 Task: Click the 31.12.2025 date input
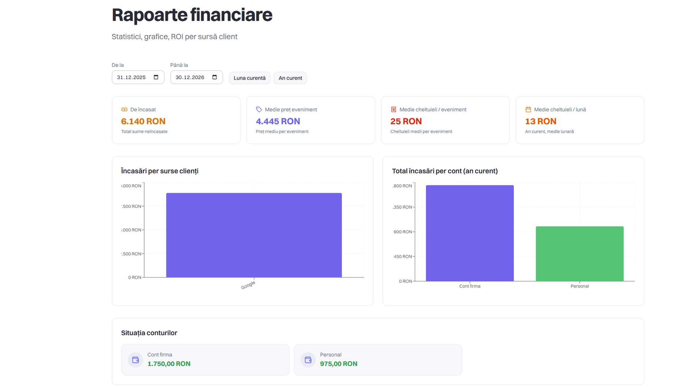click(x=132, y=77)
